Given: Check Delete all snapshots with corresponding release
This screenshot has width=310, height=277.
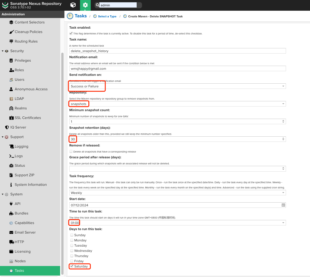Looking at the screenshot, I should [71, 151].
